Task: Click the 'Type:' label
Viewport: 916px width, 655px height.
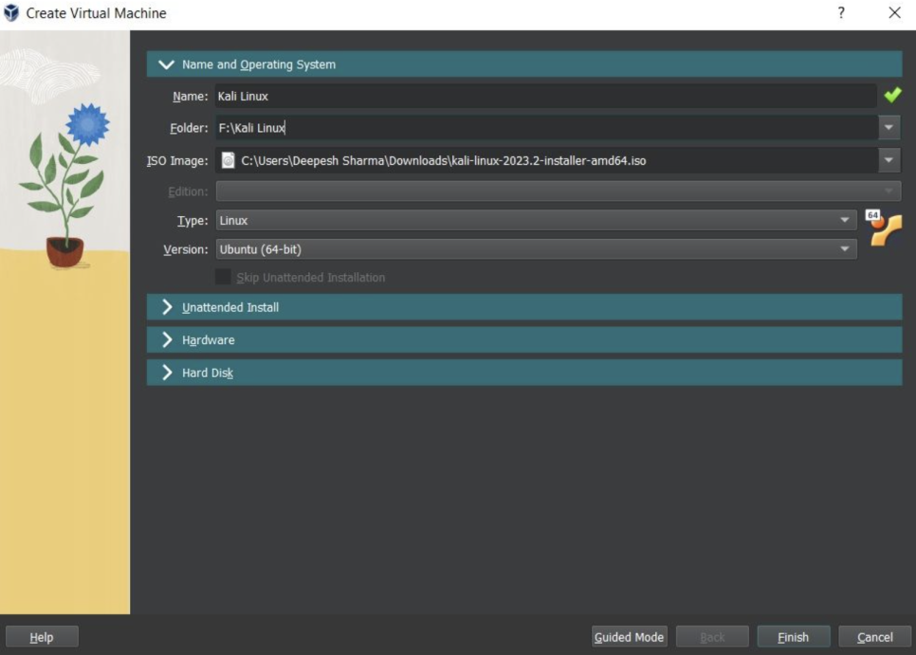Action: pos(192,221)
